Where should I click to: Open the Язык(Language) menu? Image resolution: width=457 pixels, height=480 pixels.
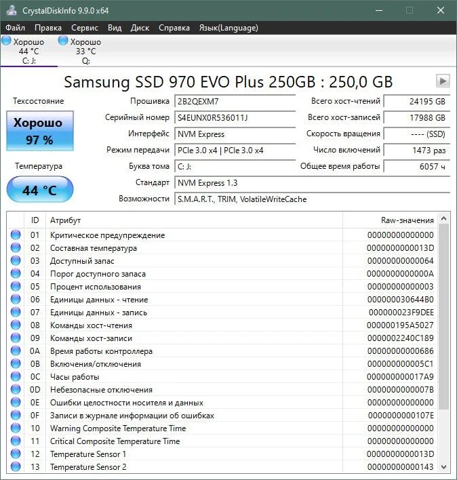pyautogui.click(x=228, y=28)
